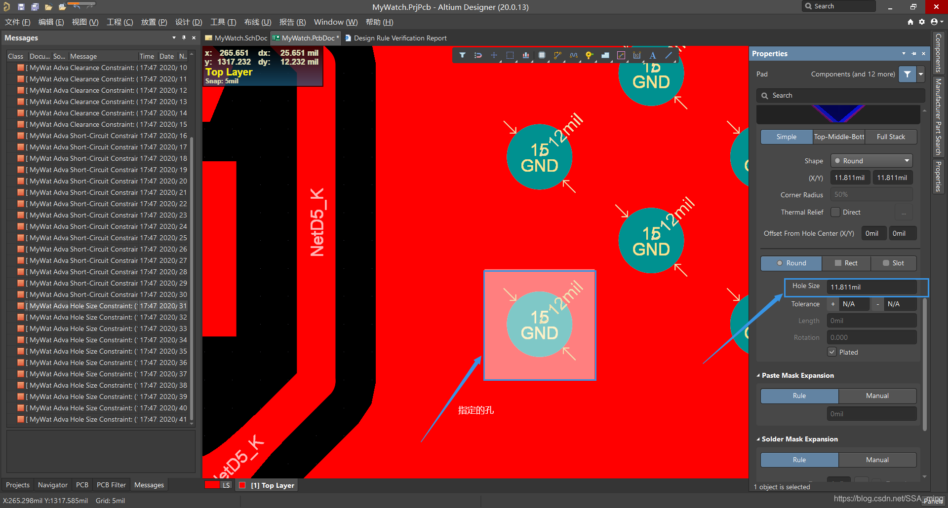
Task: Open the 报告 (R) menu
Action: point(292,22)
